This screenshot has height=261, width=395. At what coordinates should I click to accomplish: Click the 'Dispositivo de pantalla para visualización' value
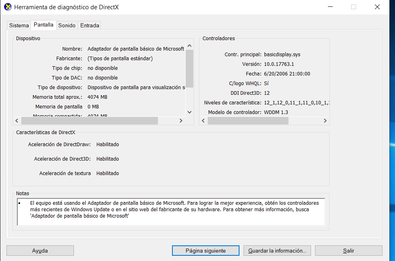[x=136, y=88]
